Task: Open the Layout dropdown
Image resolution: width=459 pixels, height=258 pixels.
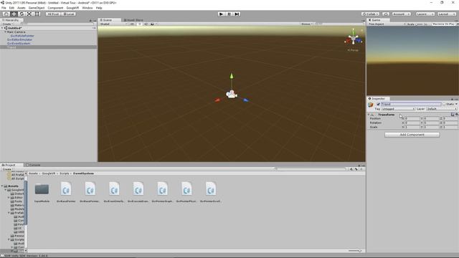Action: pos(446,14)
